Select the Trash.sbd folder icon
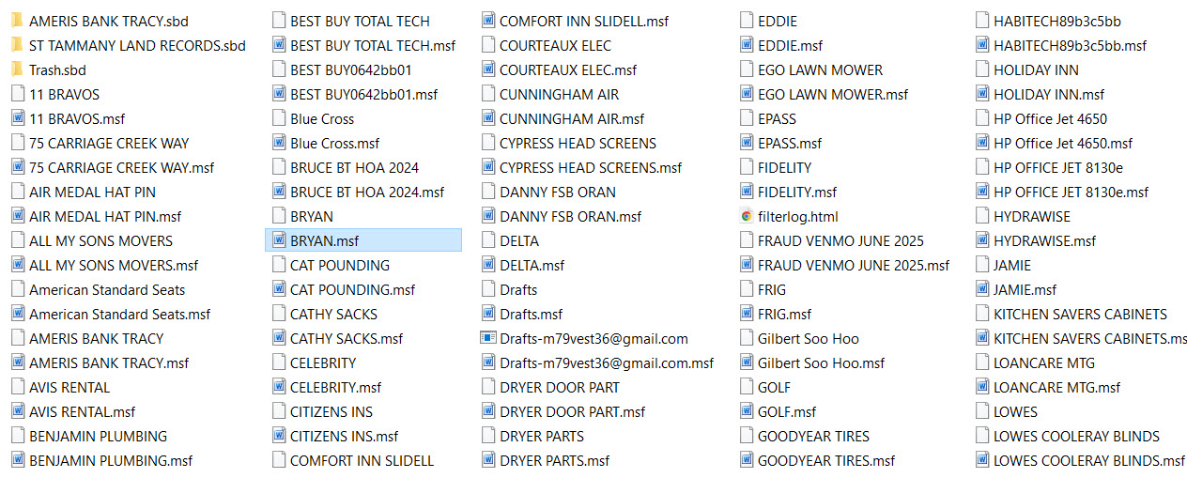Image resolution: width=1187 pixels, height=478 pixels. 17,69
